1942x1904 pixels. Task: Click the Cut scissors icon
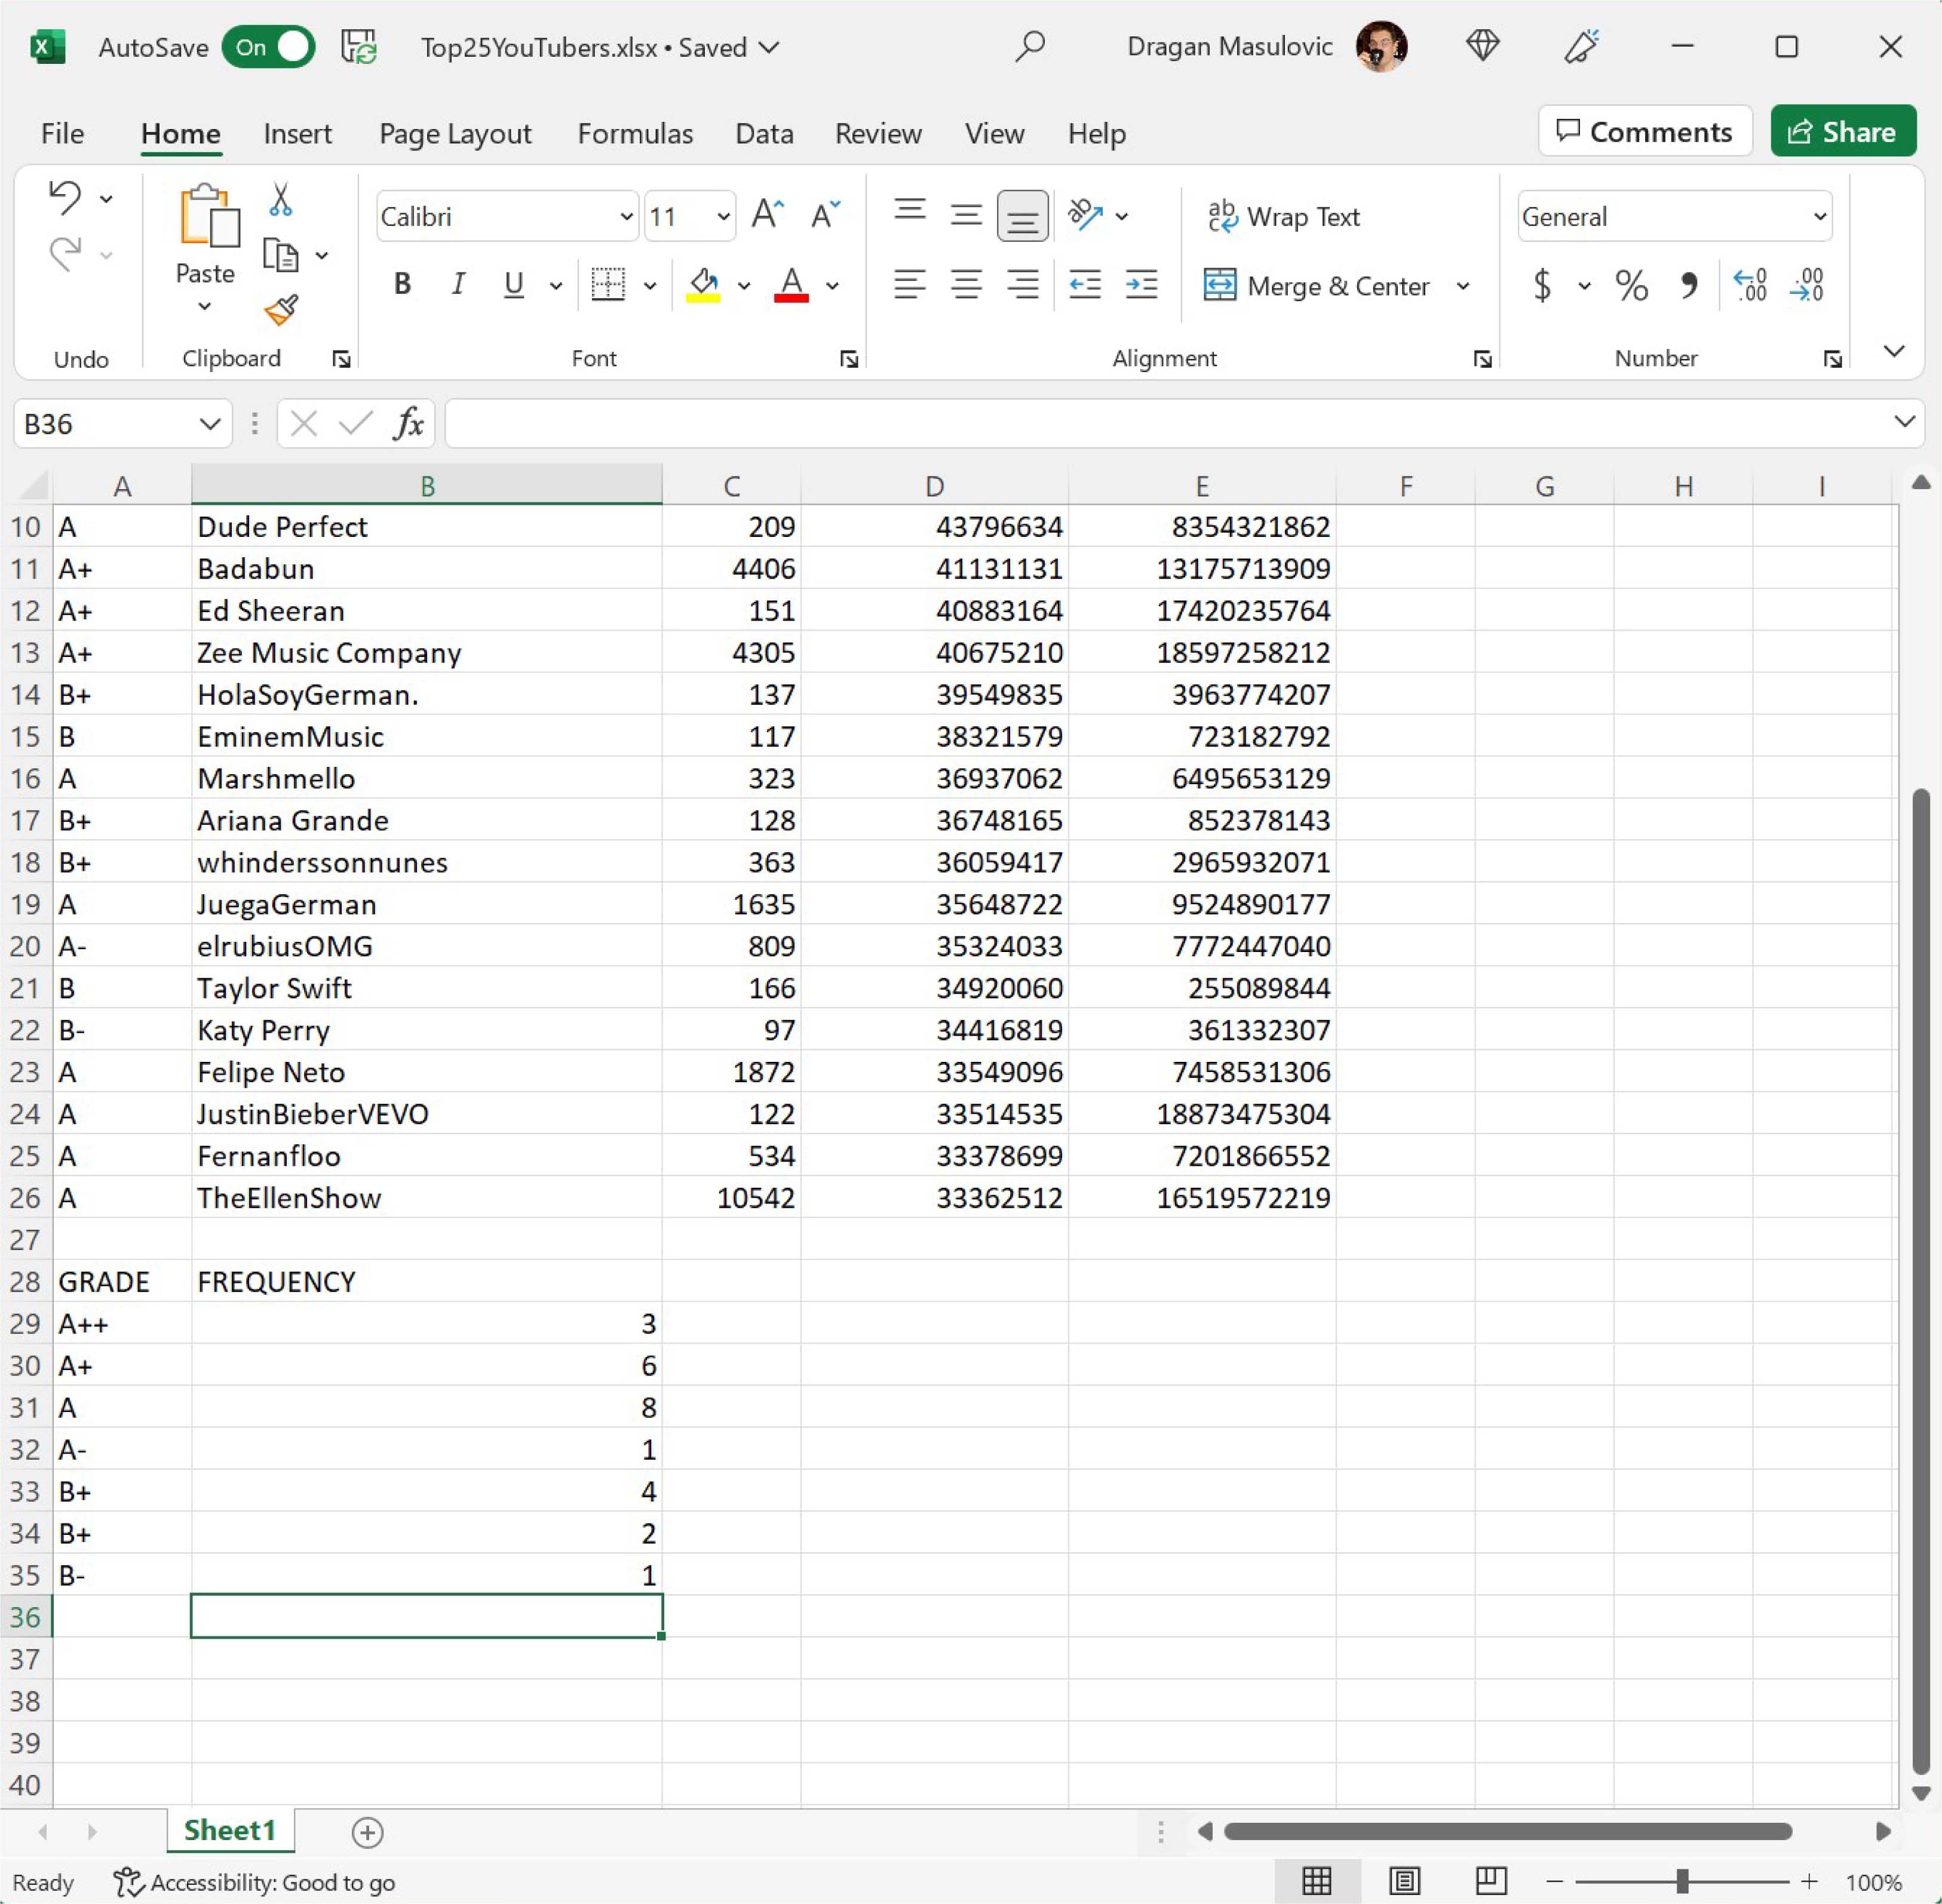(281, 200)
